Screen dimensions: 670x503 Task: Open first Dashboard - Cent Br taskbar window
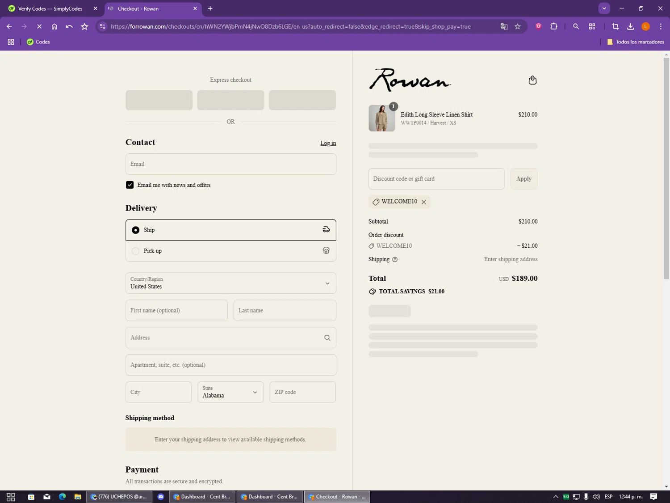202,497
